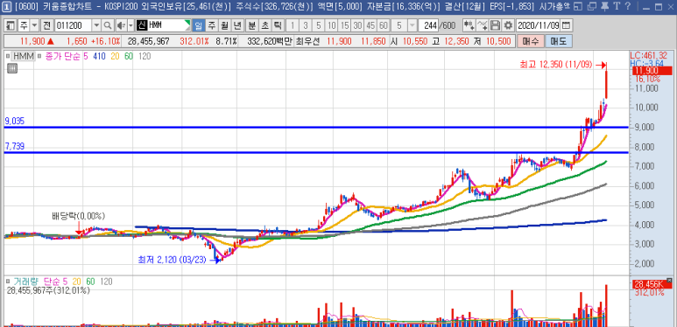Choose the 1 interval button

click(x=293, y=25)
